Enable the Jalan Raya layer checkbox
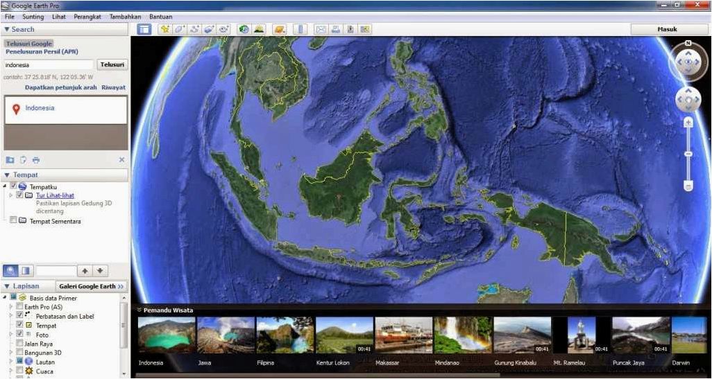This screenshot has height=379, width=712. [19, 343]
